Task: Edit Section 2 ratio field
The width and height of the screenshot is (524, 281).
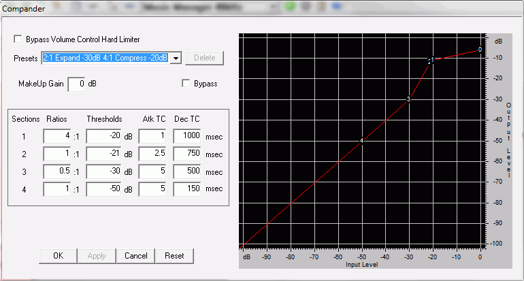Action: coord(56,154)
